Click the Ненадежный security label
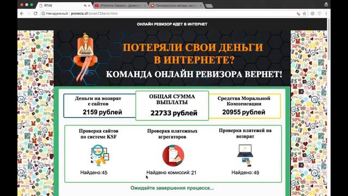The height and width of the screenshot is (196, 348). coord(57,14)
